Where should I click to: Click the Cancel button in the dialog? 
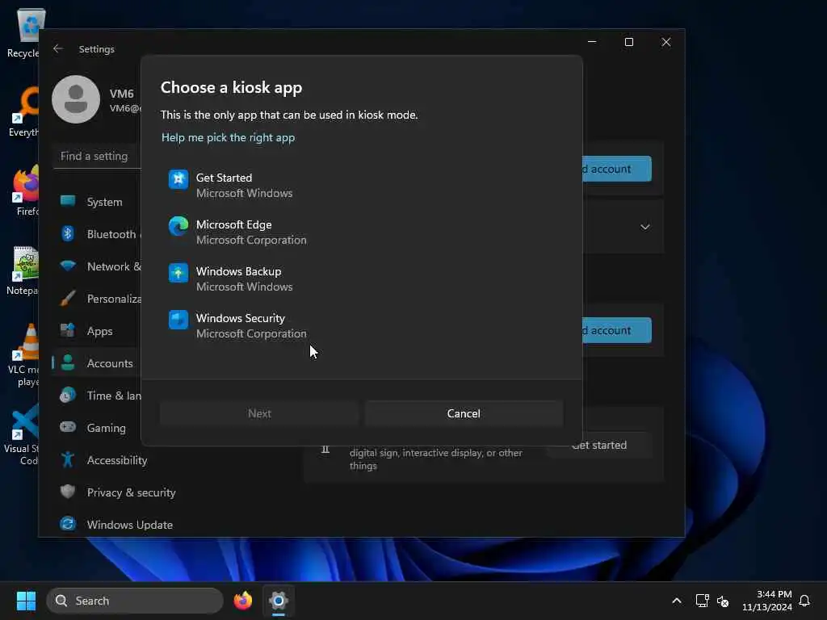[464, 413]
